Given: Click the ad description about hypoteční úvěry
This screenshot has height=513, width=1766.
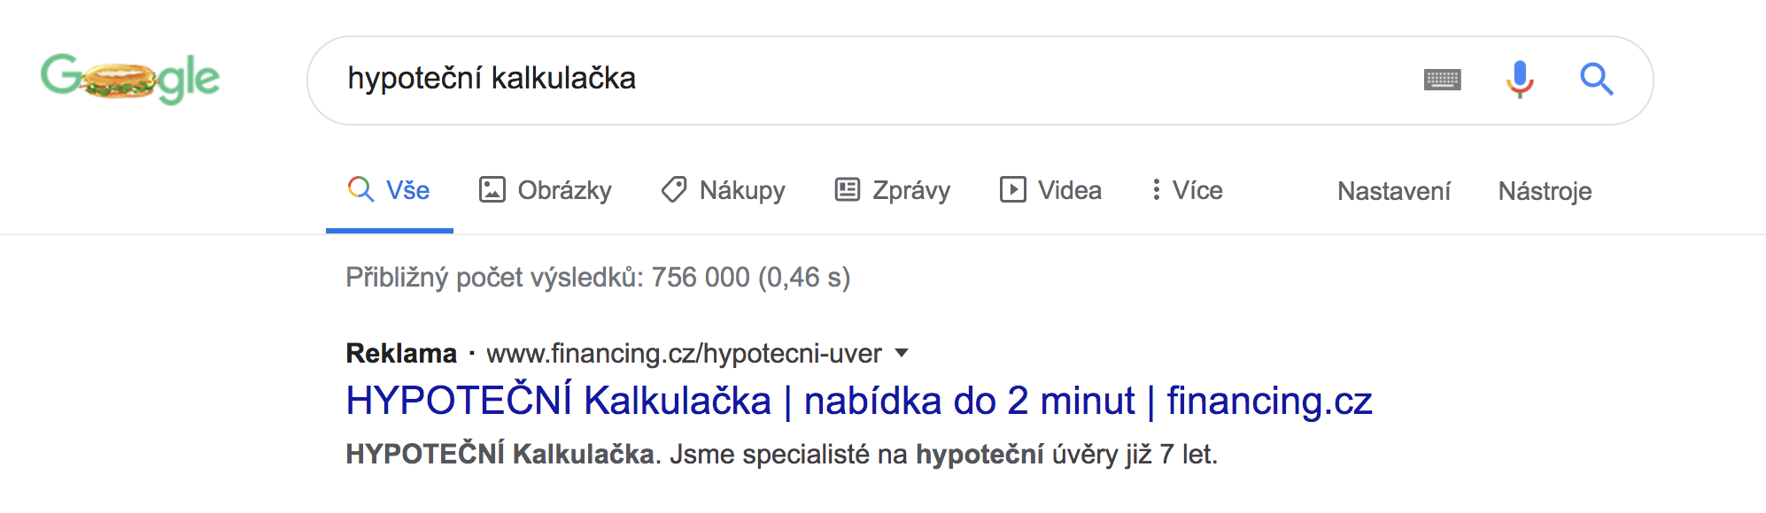Looking at the screenshot, I should coord(781,455).
